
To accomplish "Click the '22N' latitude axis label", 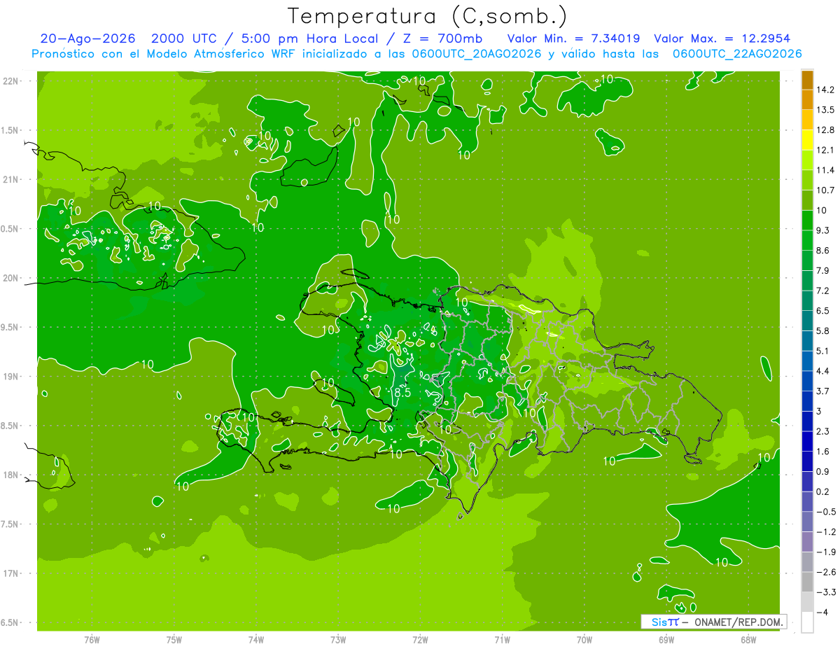I will pos(10,81).
